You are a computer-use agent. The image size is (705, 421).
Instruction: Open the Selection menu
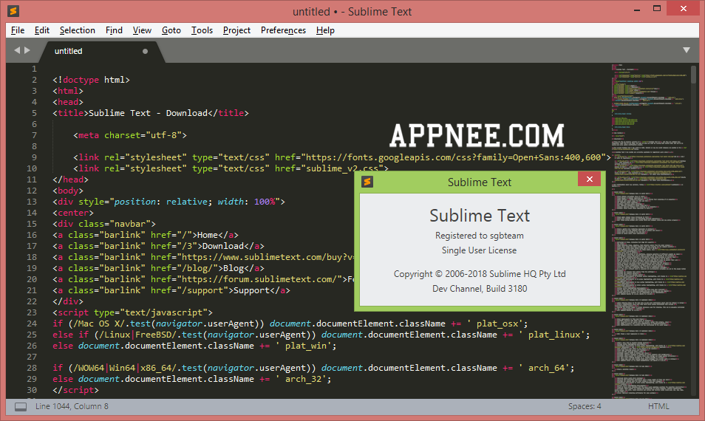pyautogui.click(x=78, y=30)
